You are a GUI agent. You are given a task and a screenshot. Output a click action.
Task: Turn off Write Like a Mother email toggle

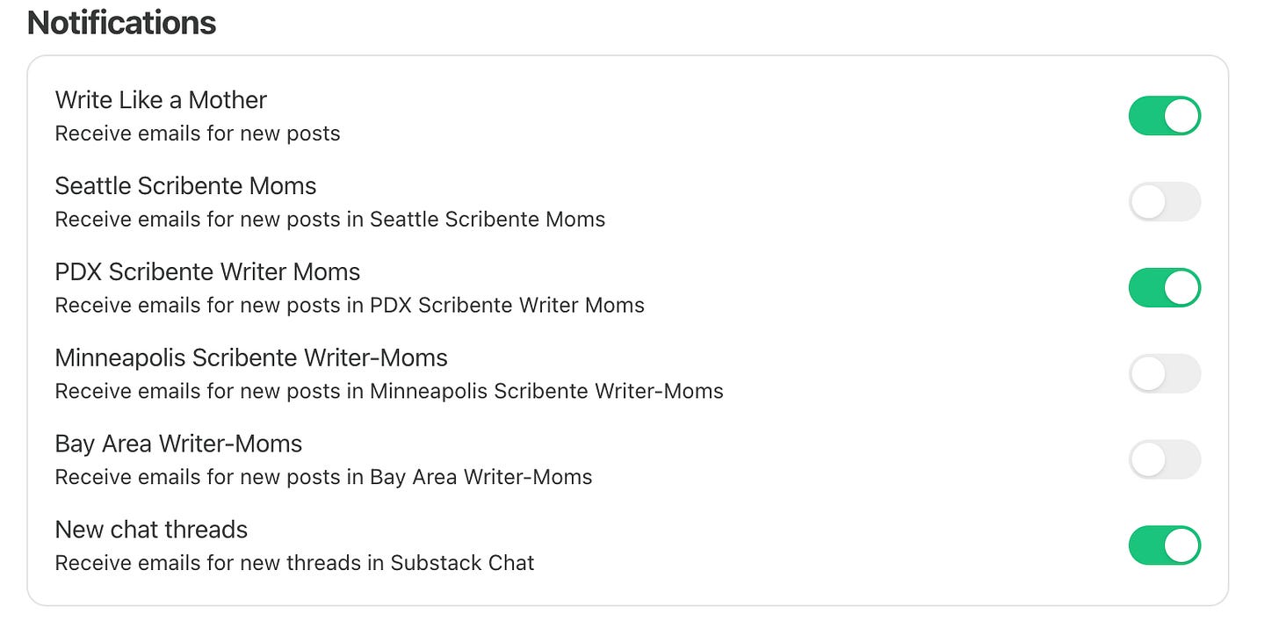tap(1164, 116)
